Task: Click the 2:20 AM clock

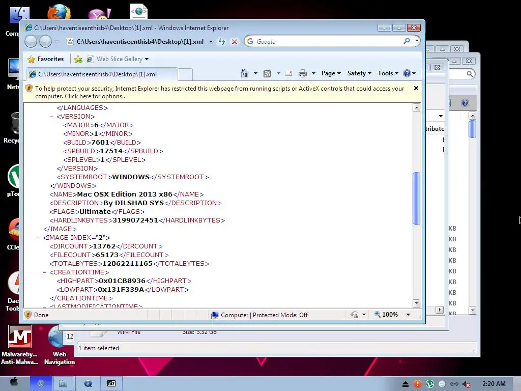Action: (x=494, y=384)
